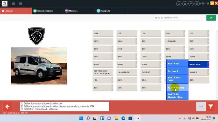The height and width of the screenshot is (122, 218).
Task: Select the 405 vehicle model
Action: 199,80
